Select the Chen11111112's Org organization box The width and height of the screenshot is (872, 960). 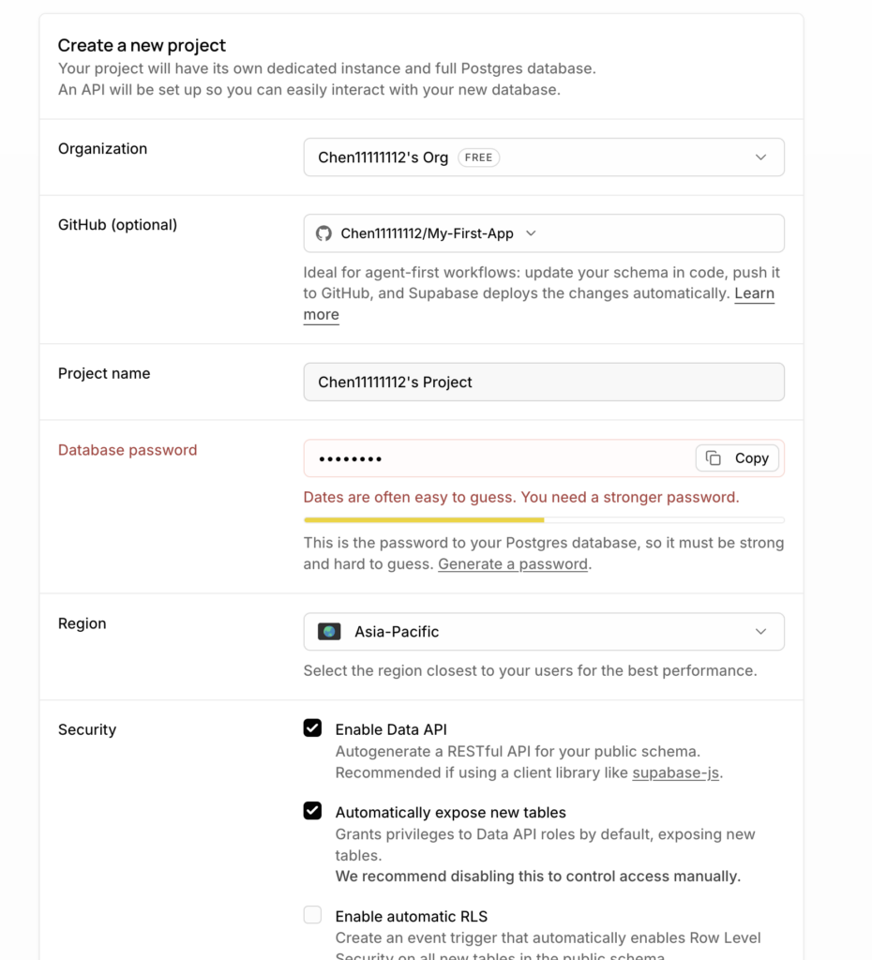tap(544, 157)
